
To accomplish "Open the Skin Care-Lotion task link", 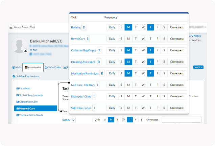I will tap(81, 108).
